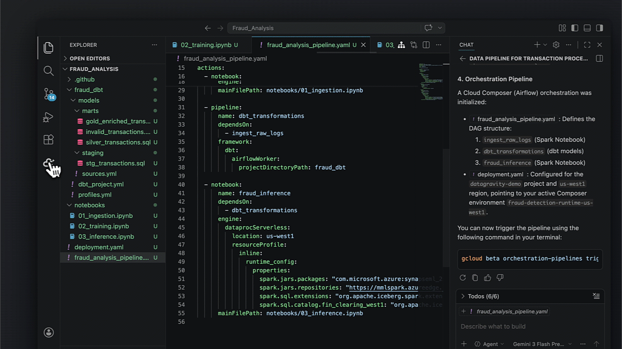Viewport: 622px width, 349px height.
Task: Copy the chat response
Action: pos(475,278)
